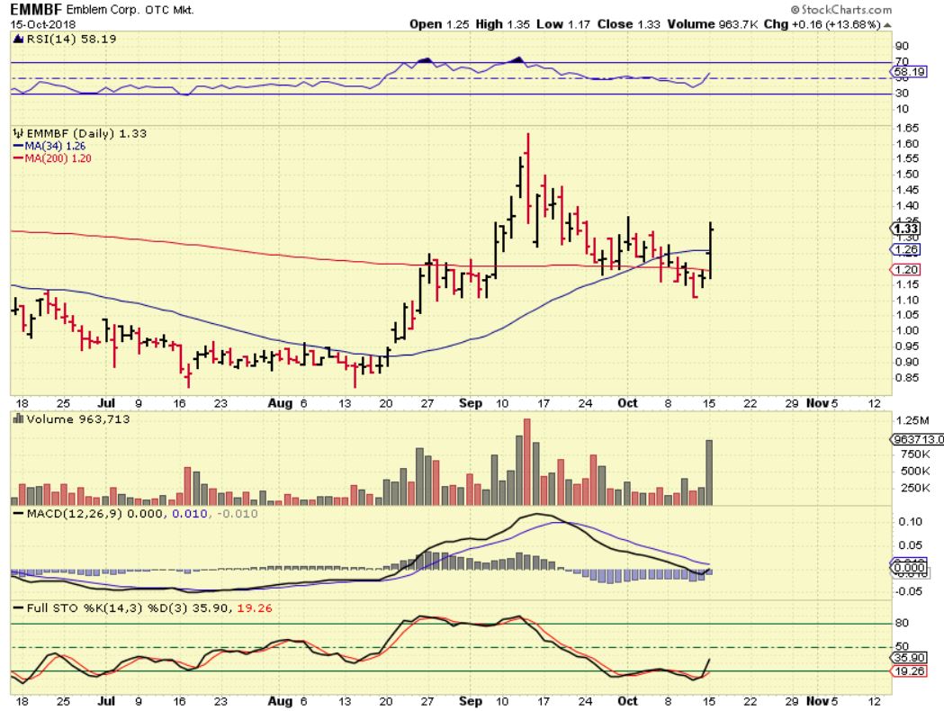The height and width of the screenshot is (711, 944).
Task: Click the 1.65 price axis label
Action: point(908,128)
